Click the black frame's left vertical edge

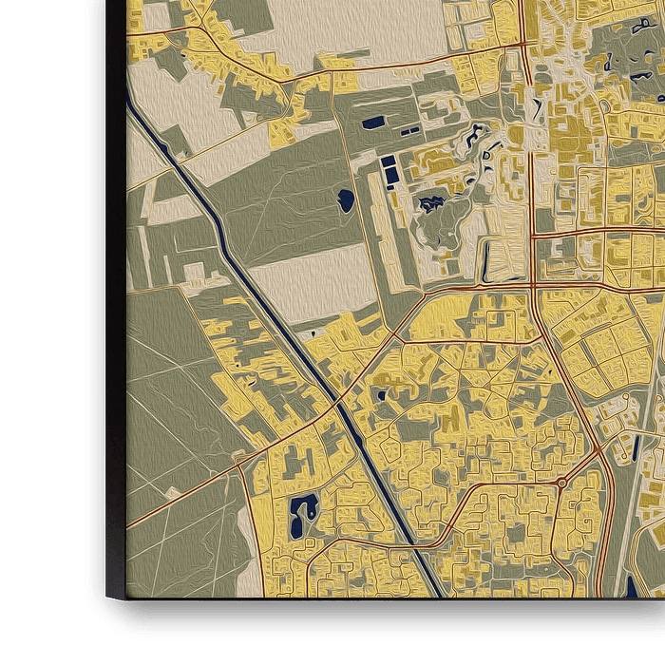pos(114,285)
